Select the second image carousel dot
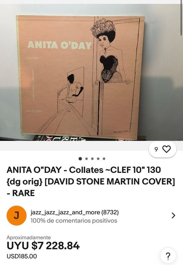 [86, 159]
